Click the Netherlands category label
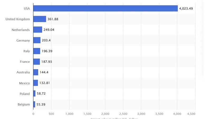Screen dimensions: 213x119 point(21,30)
